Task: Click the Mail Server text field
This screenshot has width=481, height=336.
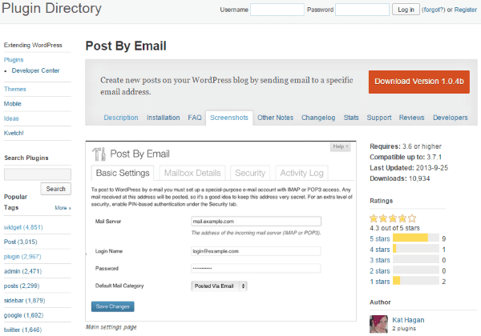Action: point(255,222)
